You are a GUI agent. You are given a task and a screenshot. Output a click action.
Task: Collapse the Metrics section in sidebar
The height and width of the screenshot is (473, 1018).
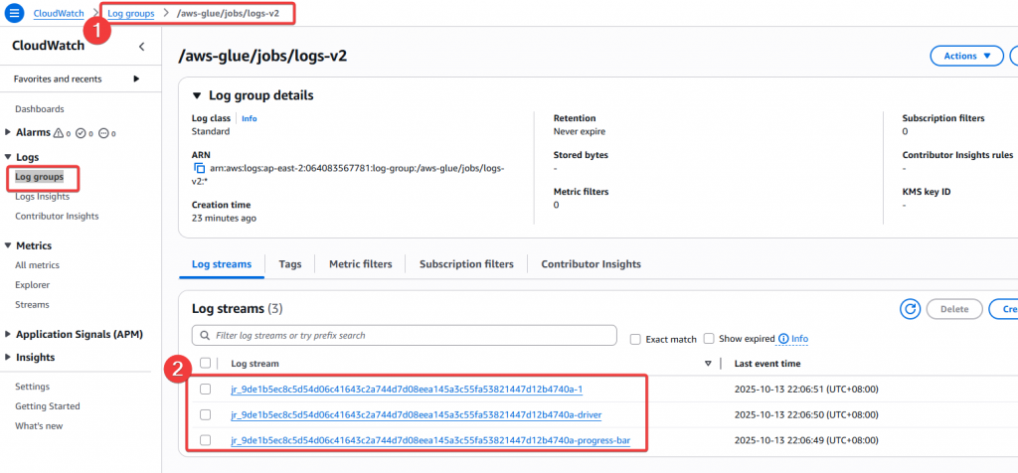(x=8, y=245)
